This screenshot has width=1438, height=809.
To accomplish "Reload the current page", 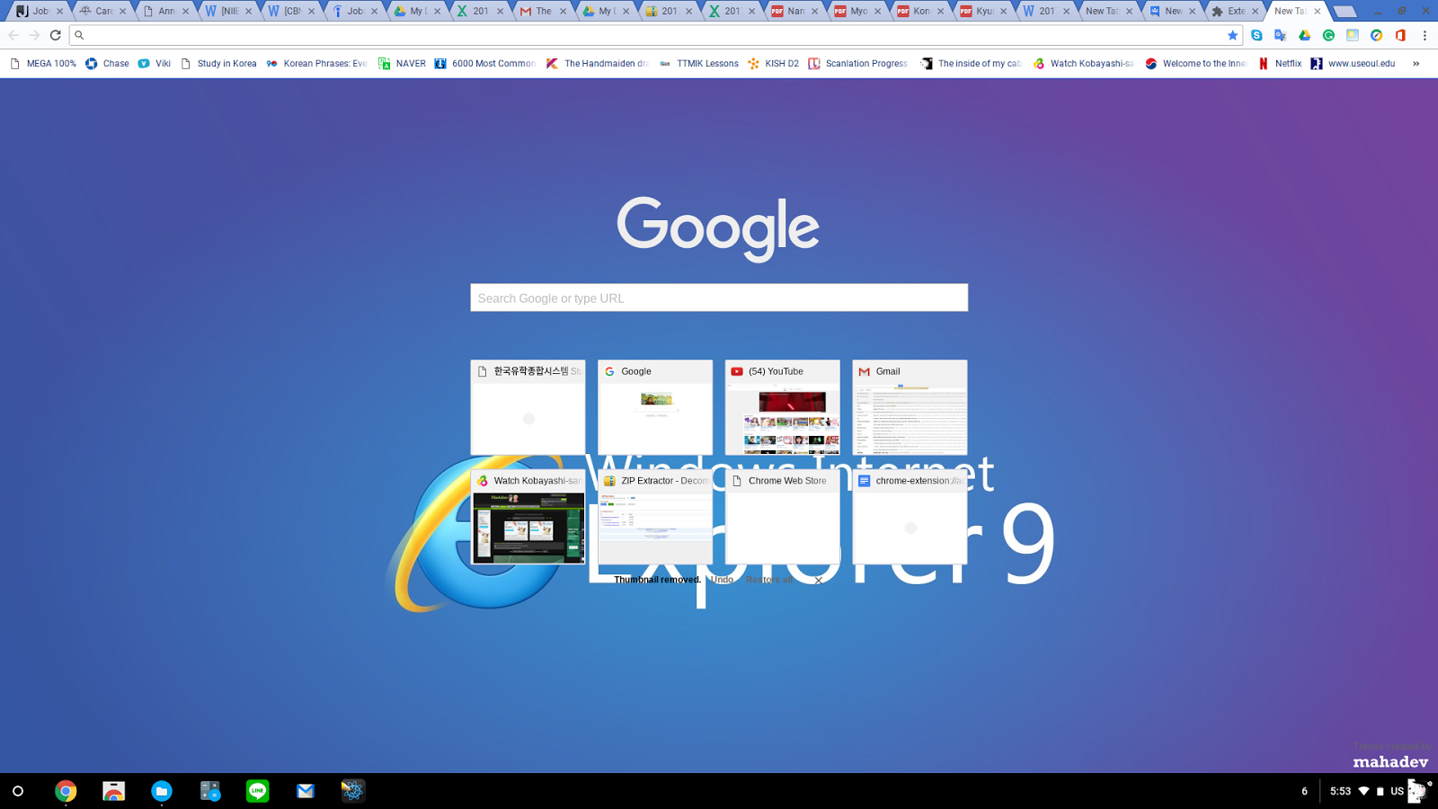I will (x=56, y=35).
